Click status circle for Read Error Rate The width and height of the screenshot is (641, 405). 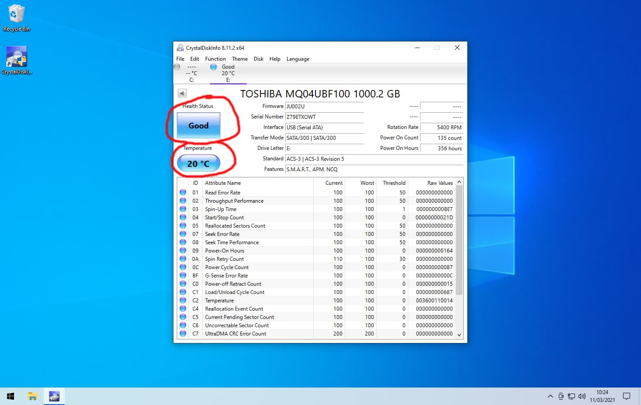(183, 192)
